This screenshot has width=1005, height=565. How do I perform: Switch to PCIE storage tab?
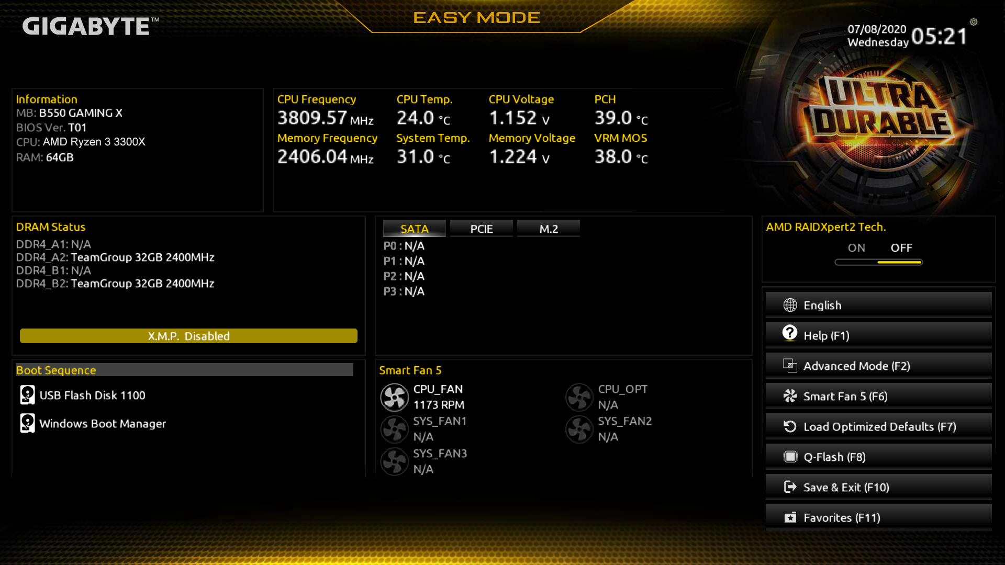[481, 228]
